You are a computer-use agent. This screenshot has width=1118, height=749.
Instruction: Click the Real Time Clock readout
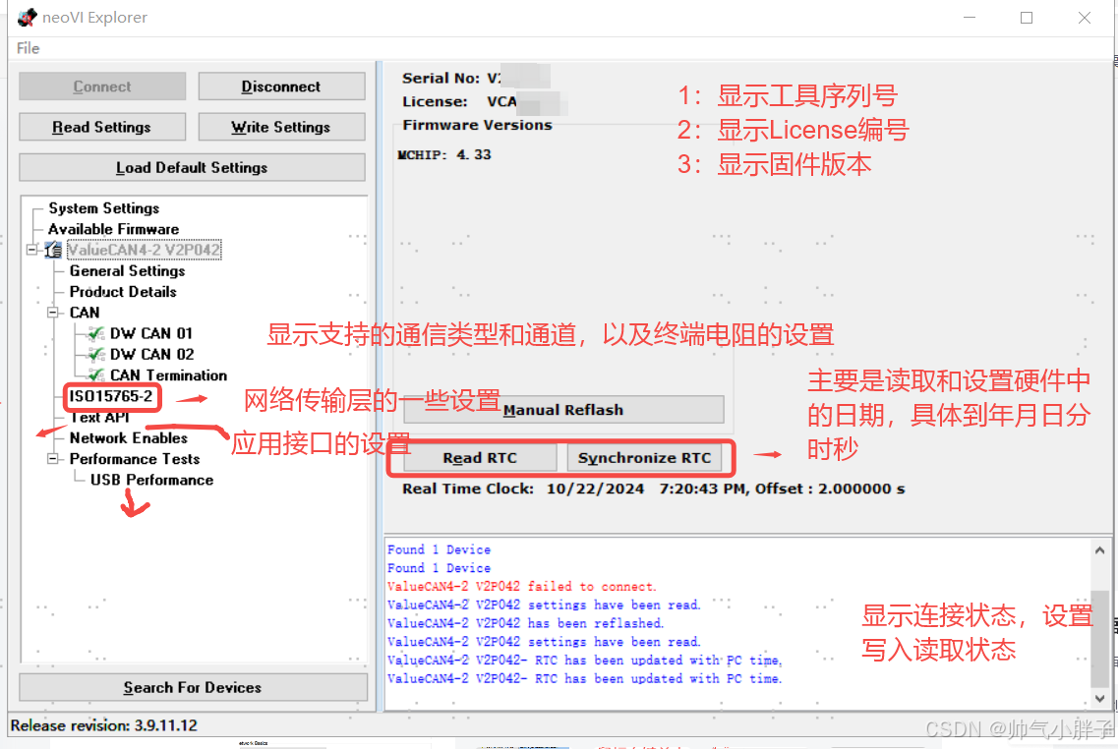point(653,489)
